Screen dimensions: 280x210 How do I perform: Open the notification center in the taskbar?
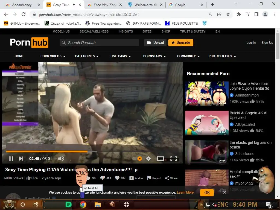tap(269, 205)
